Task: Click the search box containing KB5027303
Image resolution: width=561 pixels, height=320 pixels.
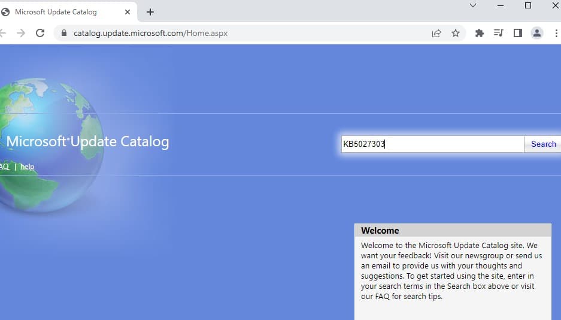Action: click(x=432, y=144)
